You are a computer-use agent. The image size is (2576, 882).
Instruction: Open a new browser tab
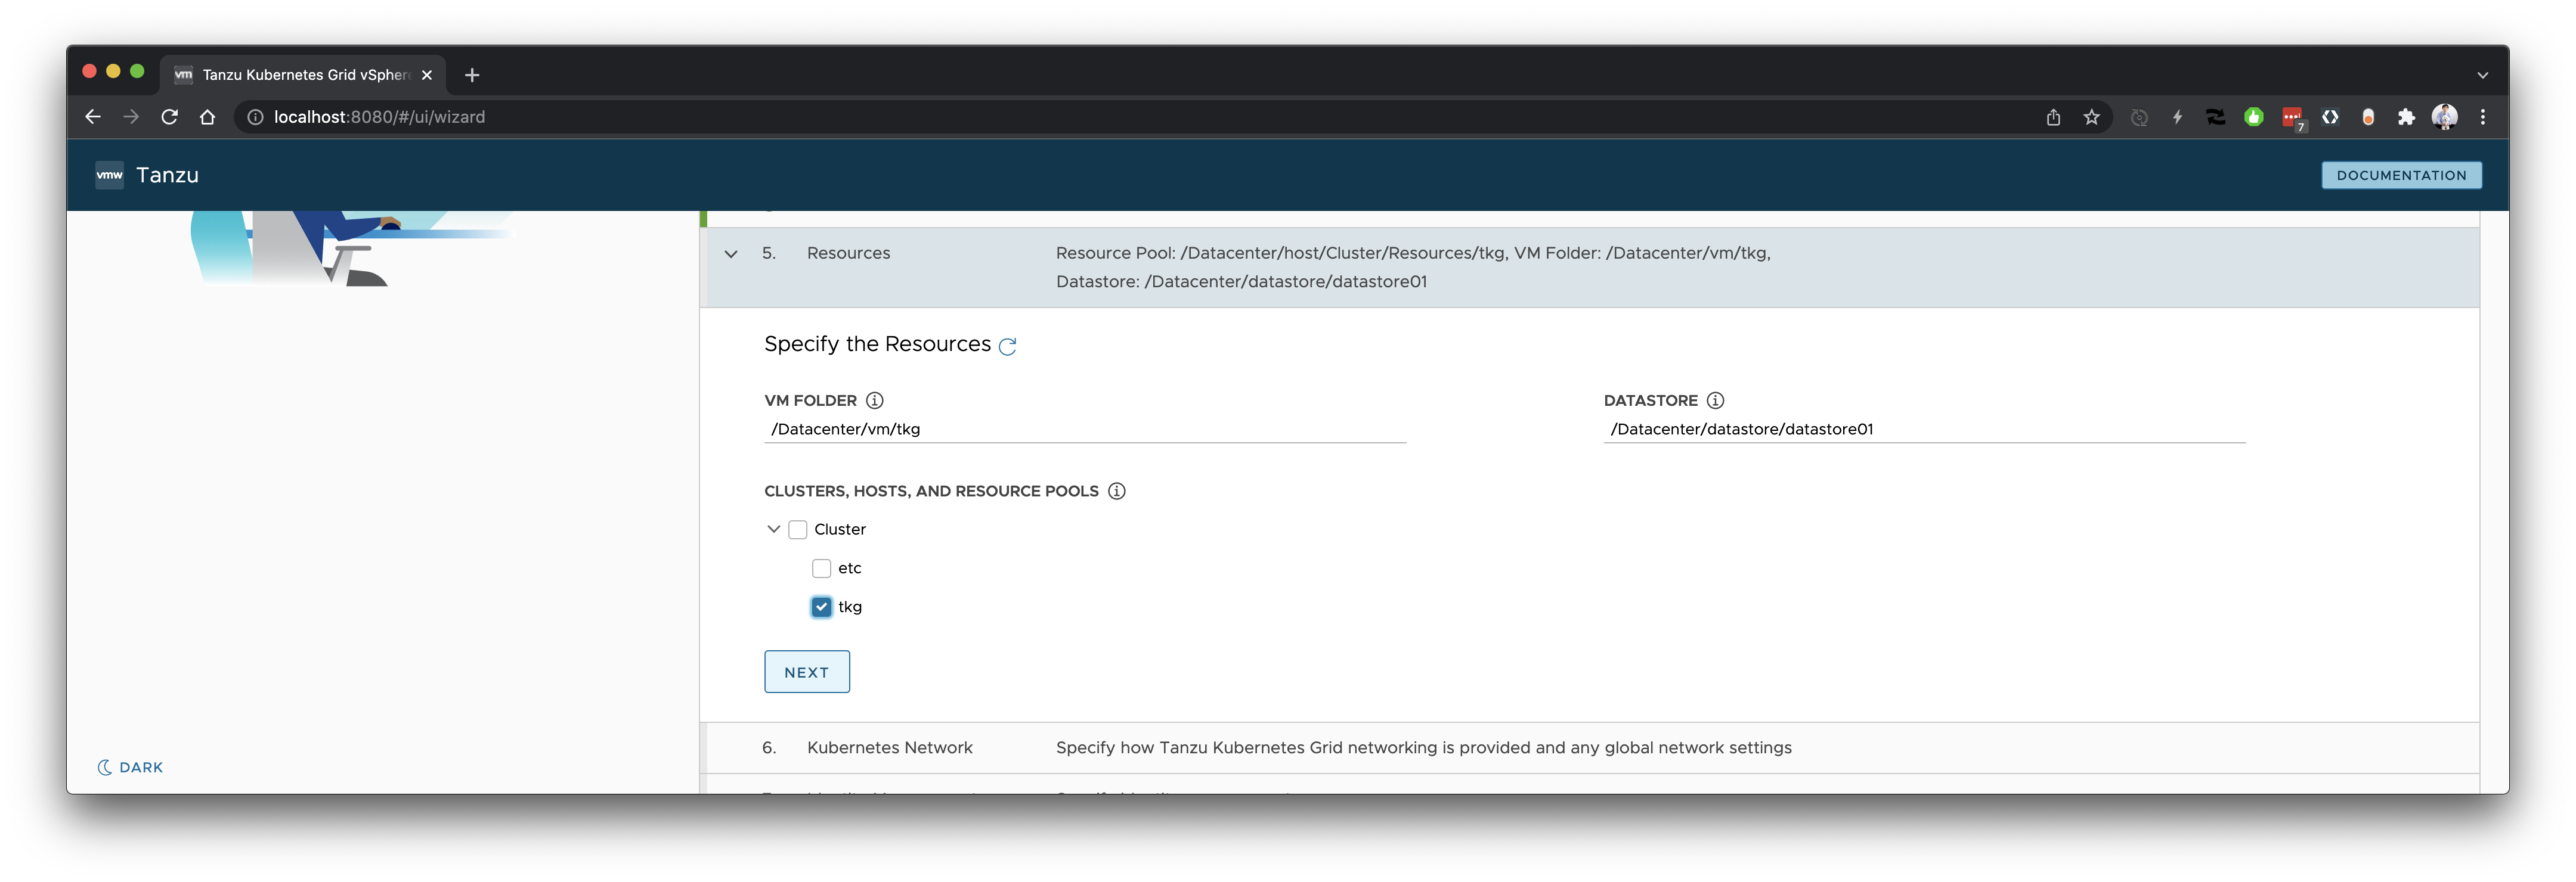click(472, 75)
